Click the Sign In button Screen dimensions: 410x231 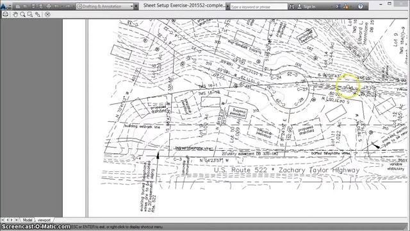coord(306,7)
